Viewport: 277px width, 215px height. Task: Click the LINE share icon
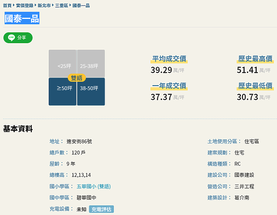click(12, 37)
